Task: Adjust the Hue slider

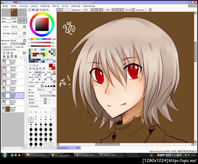Action: click(41, 39)
